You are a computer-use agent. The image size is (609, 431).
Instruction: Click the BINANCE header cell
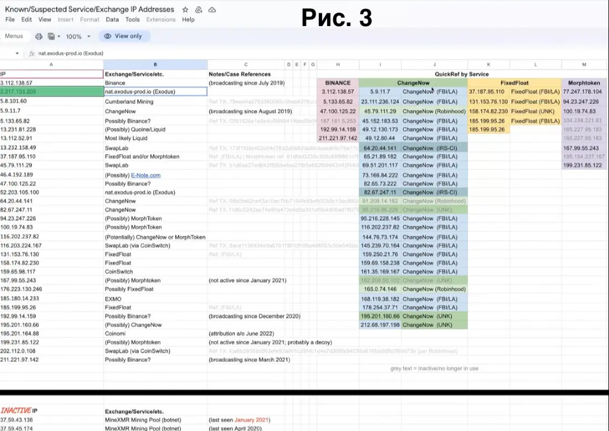(x=338, y=83)
